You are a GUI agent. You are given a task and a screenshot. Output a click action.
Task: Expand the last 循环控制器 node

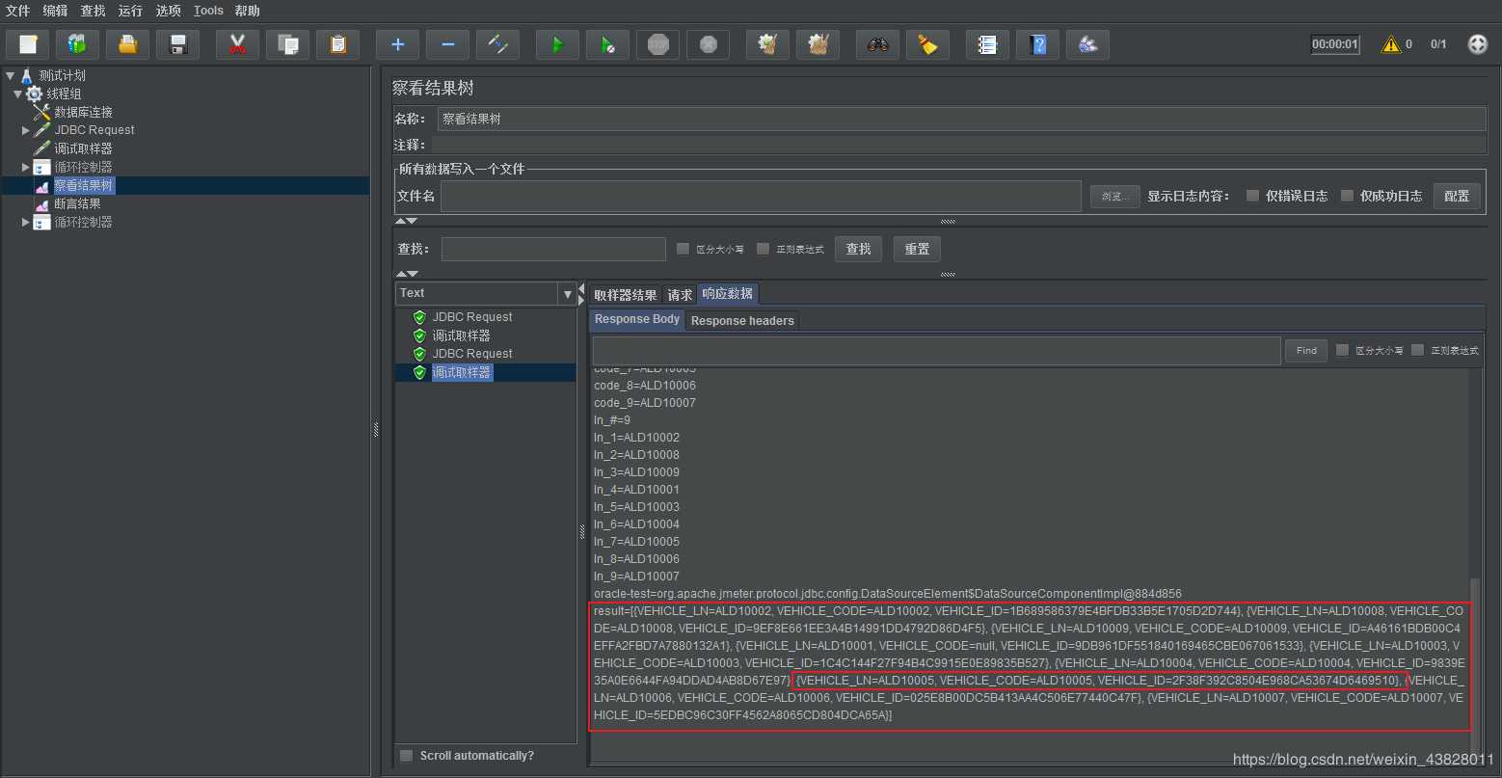pyautogui.click(x=26, y=222)
